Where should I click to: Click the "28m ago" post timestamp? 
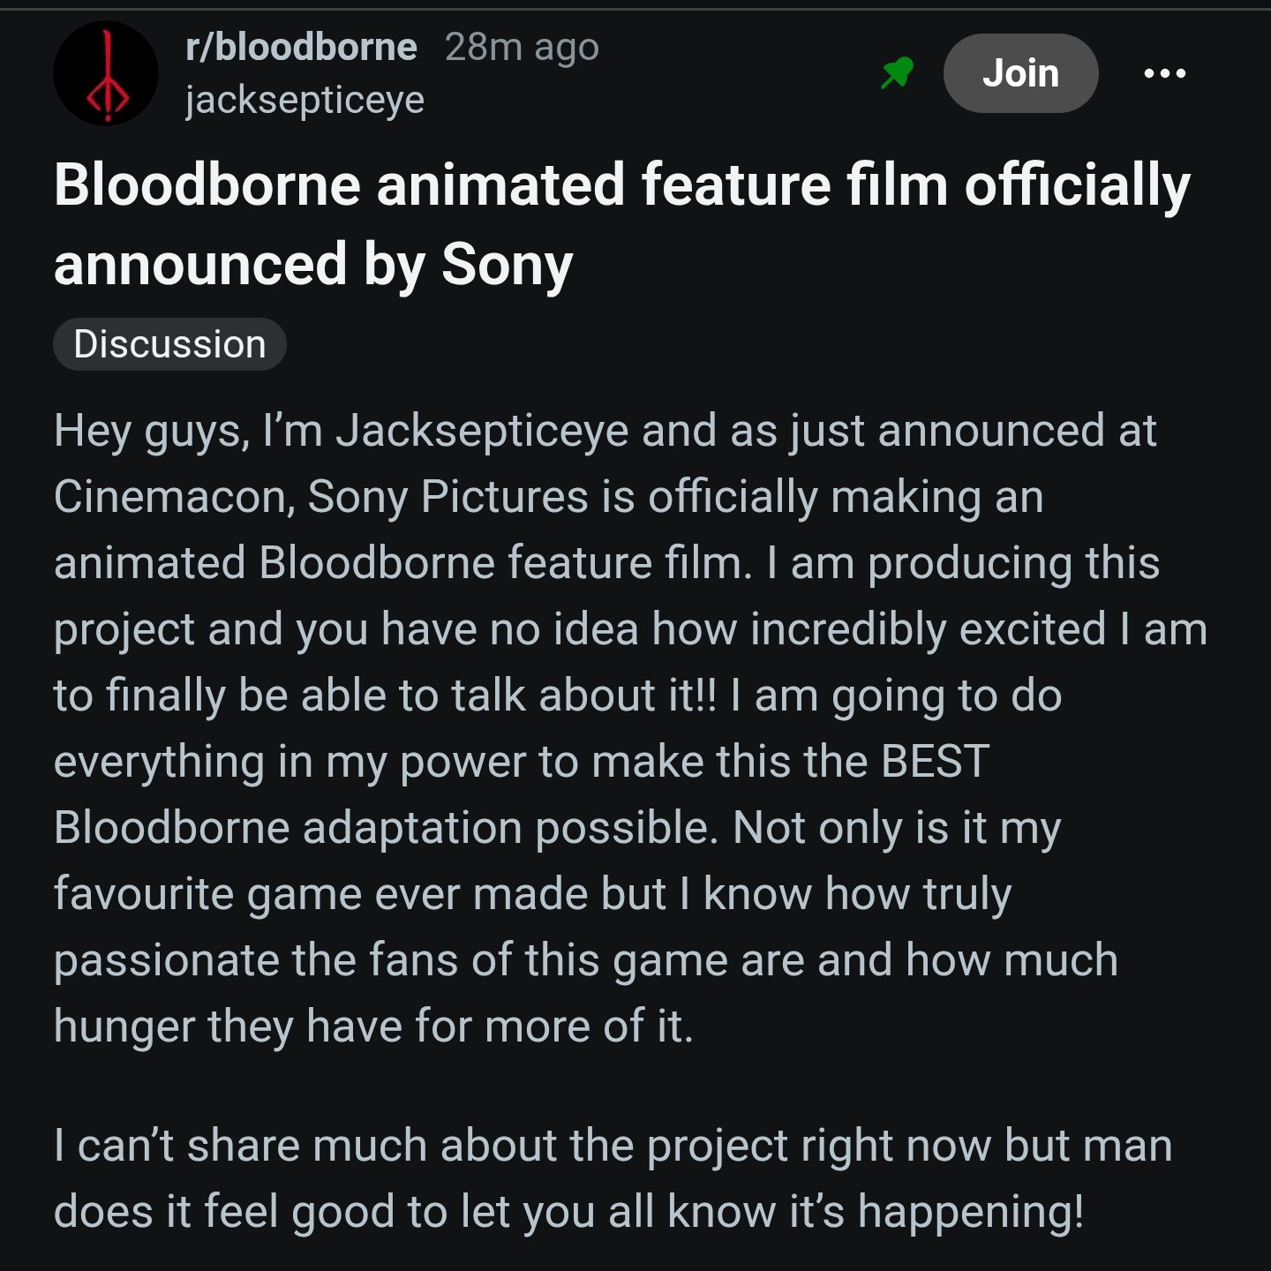[x=522, y=47]
